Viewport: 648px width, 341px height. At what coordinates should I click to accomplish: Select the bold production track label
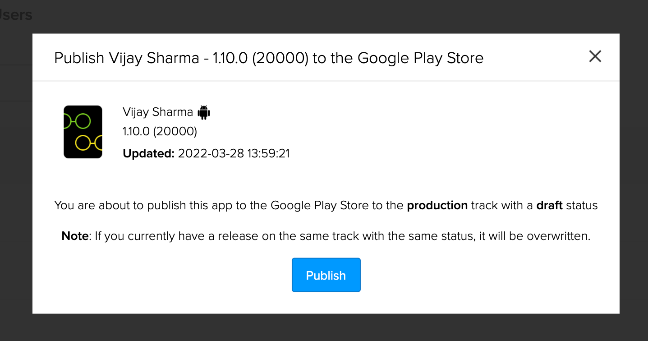pos(437,205)
